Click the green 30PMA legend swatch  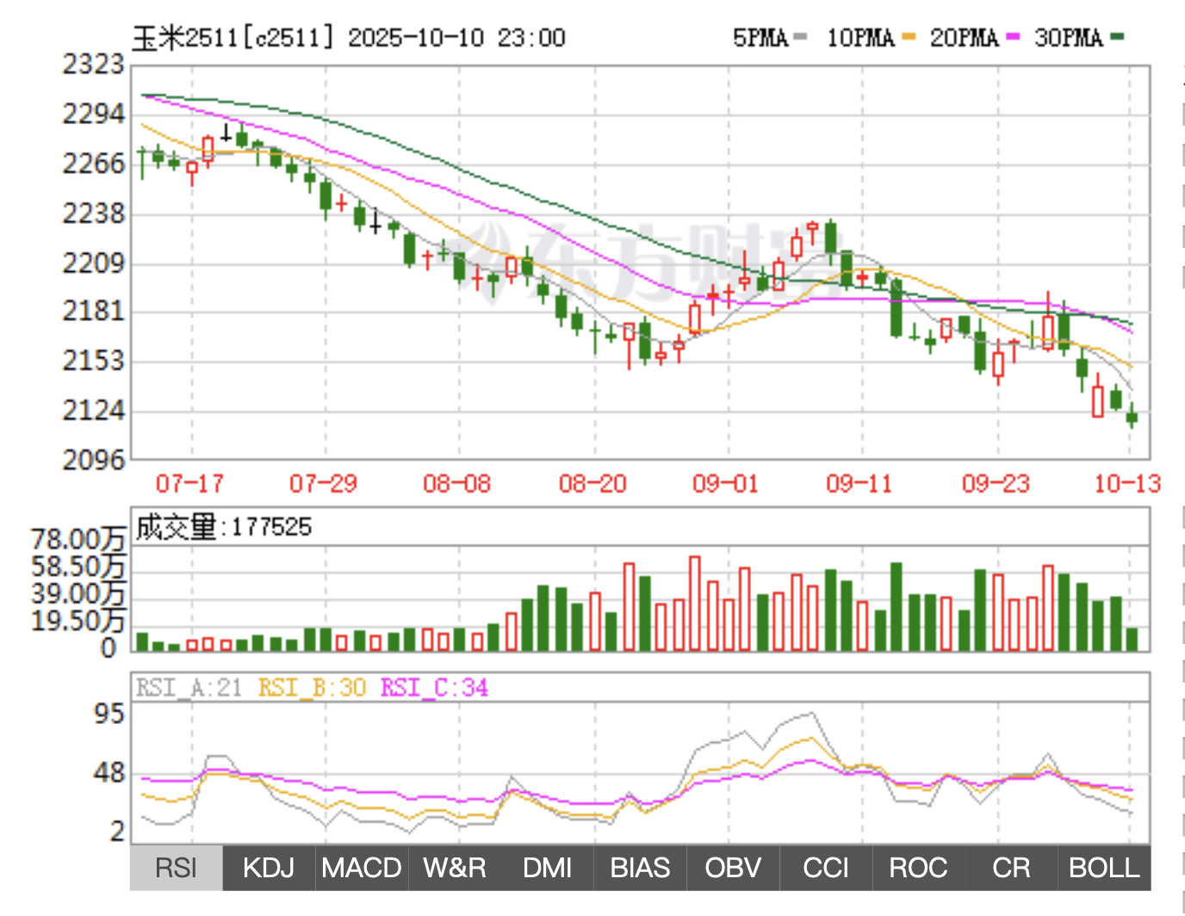coord(1117,37)
